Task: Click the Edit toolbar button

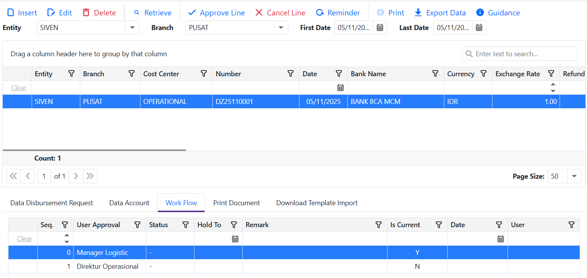Action: [59, 13]
